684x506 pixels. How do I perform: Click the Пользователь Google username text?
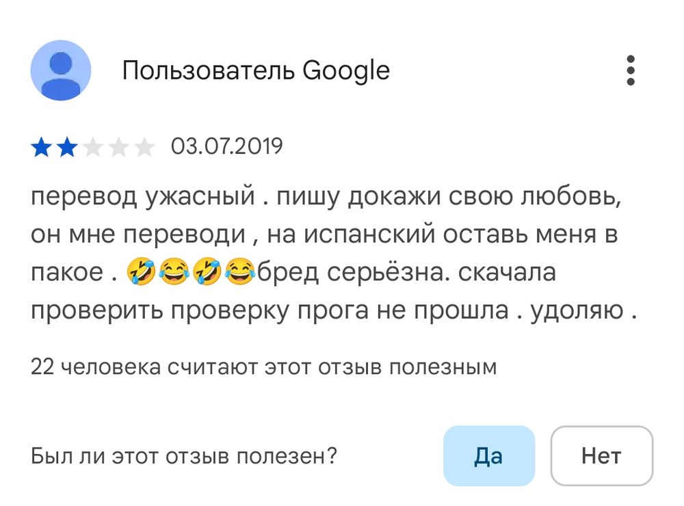pos(256,69)
